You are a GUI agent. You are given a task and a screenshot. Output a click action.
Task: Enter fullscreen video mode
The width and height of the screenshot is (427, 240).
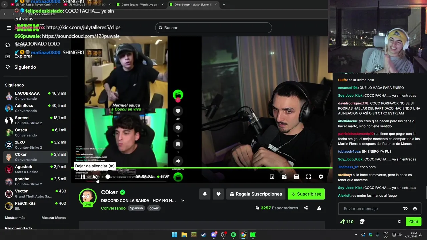tap(309, 177)
